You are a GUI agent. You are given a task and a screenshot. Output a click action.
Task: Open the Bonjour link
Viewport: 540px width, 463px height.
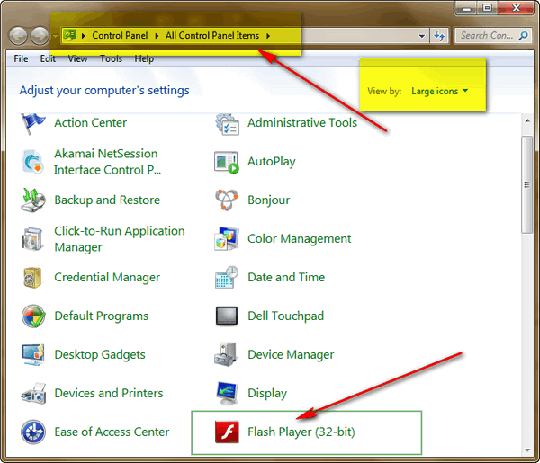pos(269,200)
